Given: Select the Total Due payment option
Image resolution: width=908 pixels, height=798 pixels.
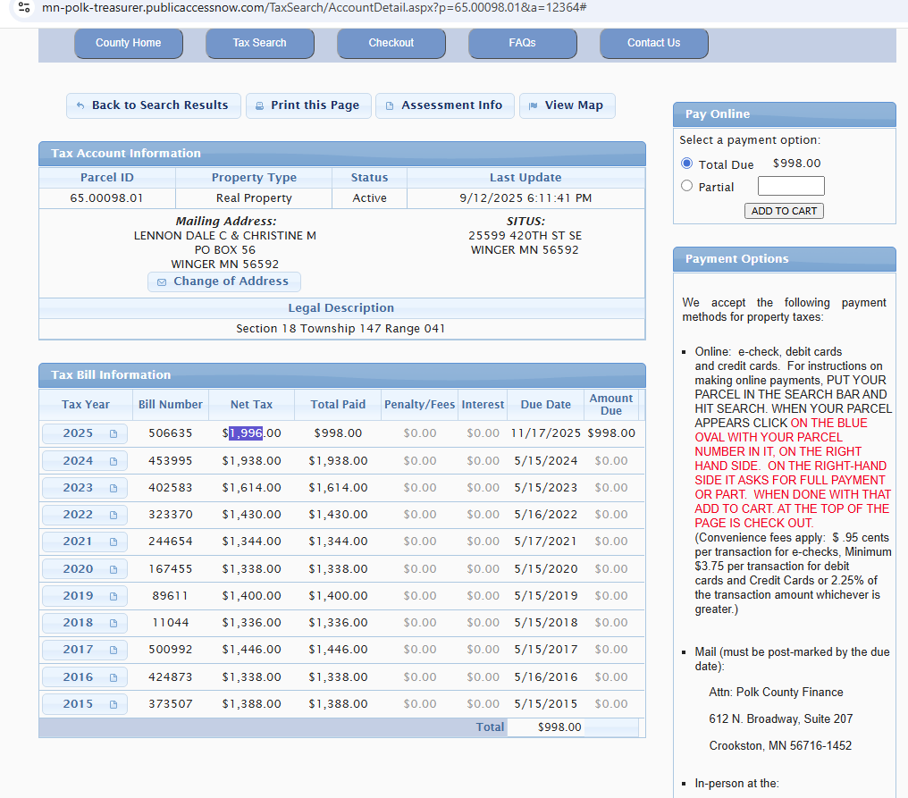Looking at the screenshot, I should click(x=686, y=164).
